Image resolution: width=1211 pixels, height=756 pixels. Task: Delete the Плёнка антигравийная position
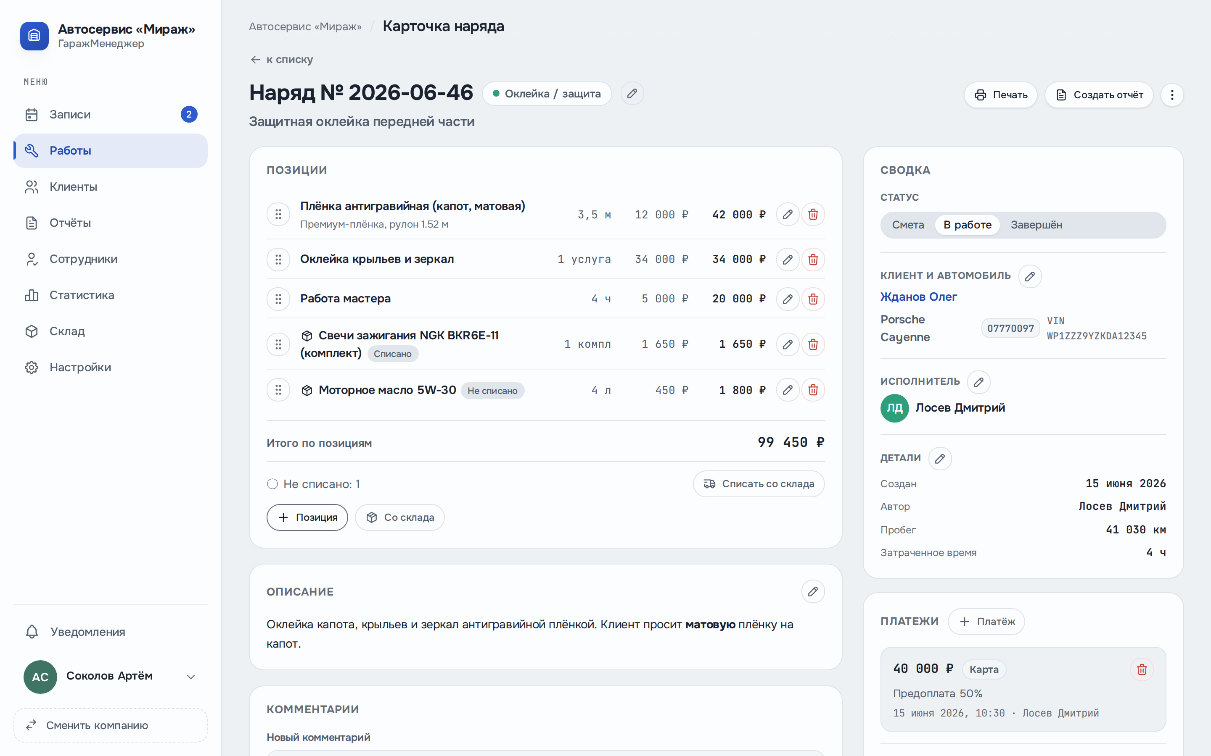coord(813,215)
